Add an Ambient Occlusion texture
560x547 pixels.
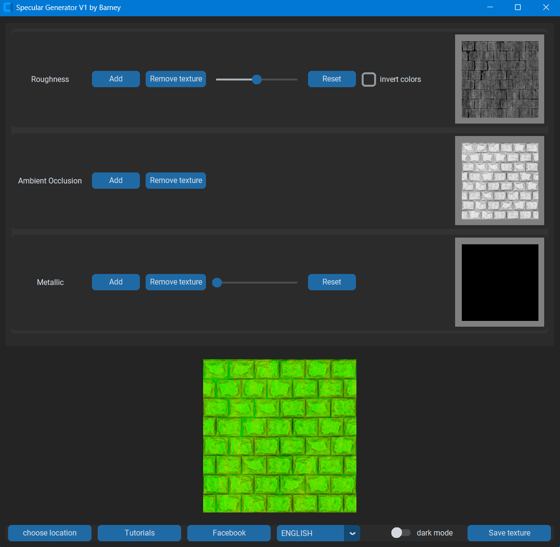116,180
